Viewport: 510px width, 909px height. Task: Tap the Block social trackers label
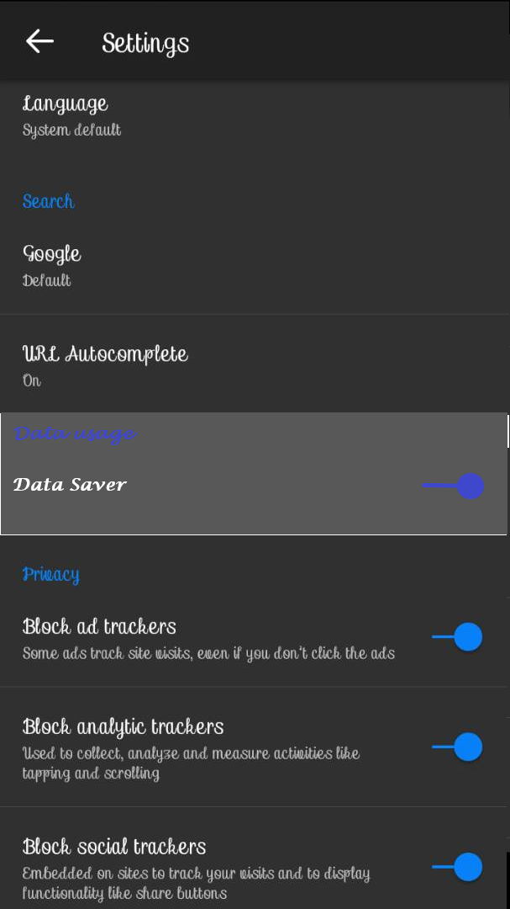coord(114,847)
